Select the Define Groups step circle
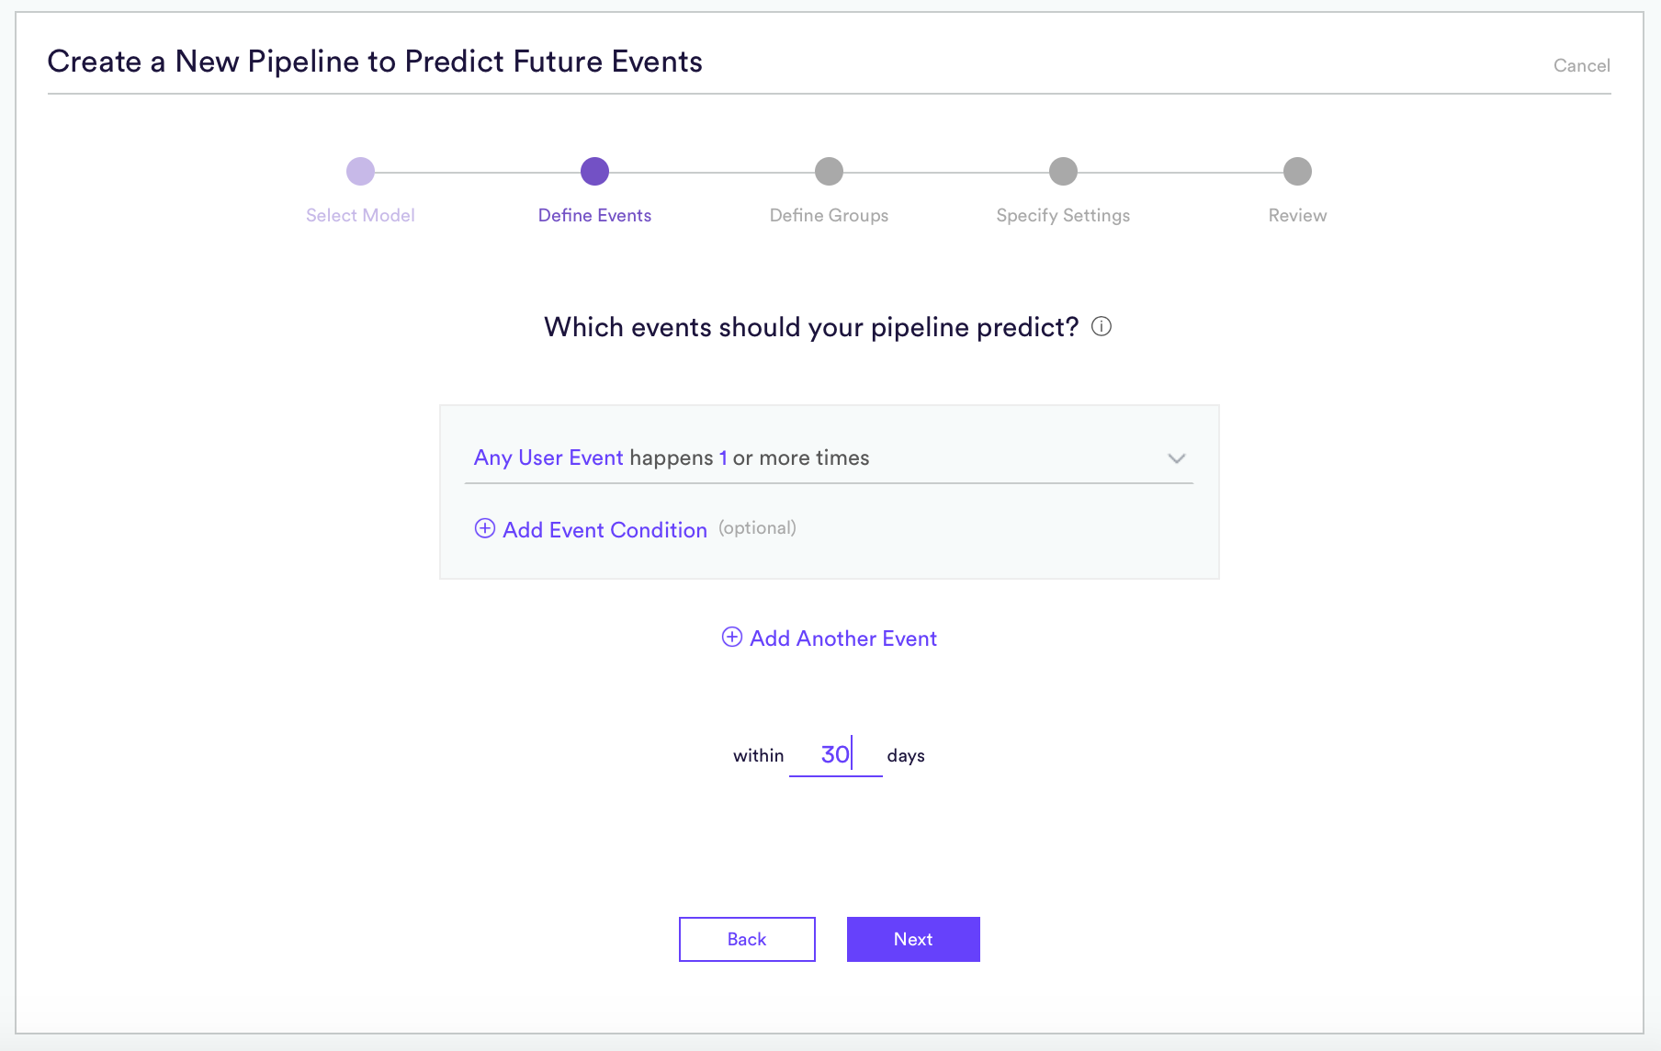The width and height of the screenshot is (1661, 1051). click(829, 171)
